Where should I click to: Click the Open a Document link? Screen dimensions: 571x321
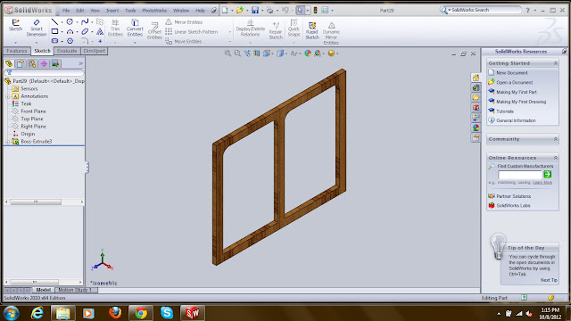[x=514, y=83]
